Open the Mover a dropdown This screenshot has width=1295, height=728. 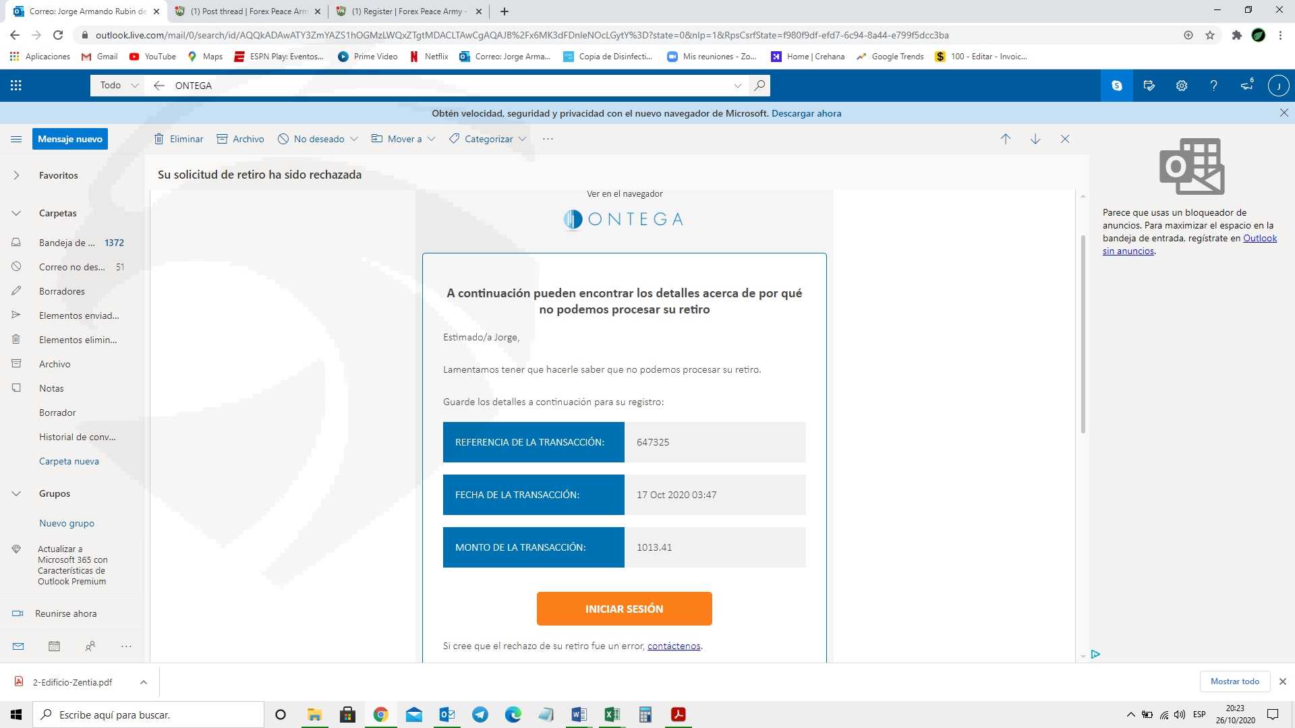pyautogui.click(x=403, y=139)
